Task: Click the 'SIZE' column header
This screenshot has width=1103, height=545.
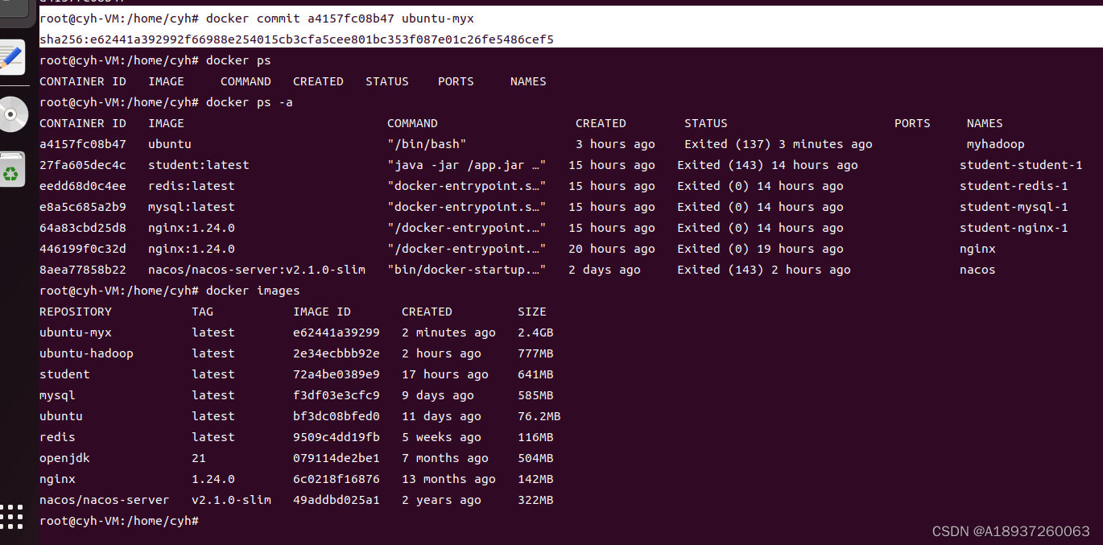Action: click(532, 312)
